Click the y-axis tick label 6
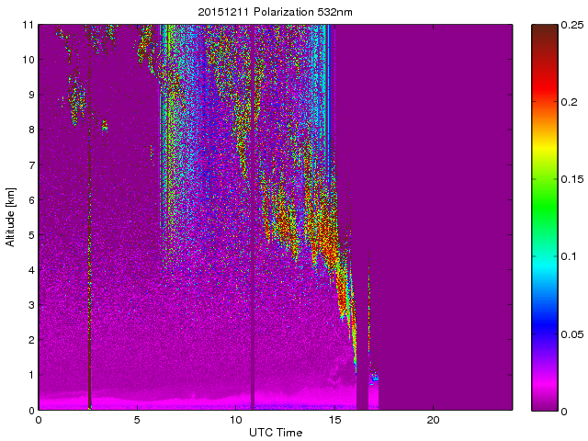This screenshot has width=588, height=441. [30, 200]
